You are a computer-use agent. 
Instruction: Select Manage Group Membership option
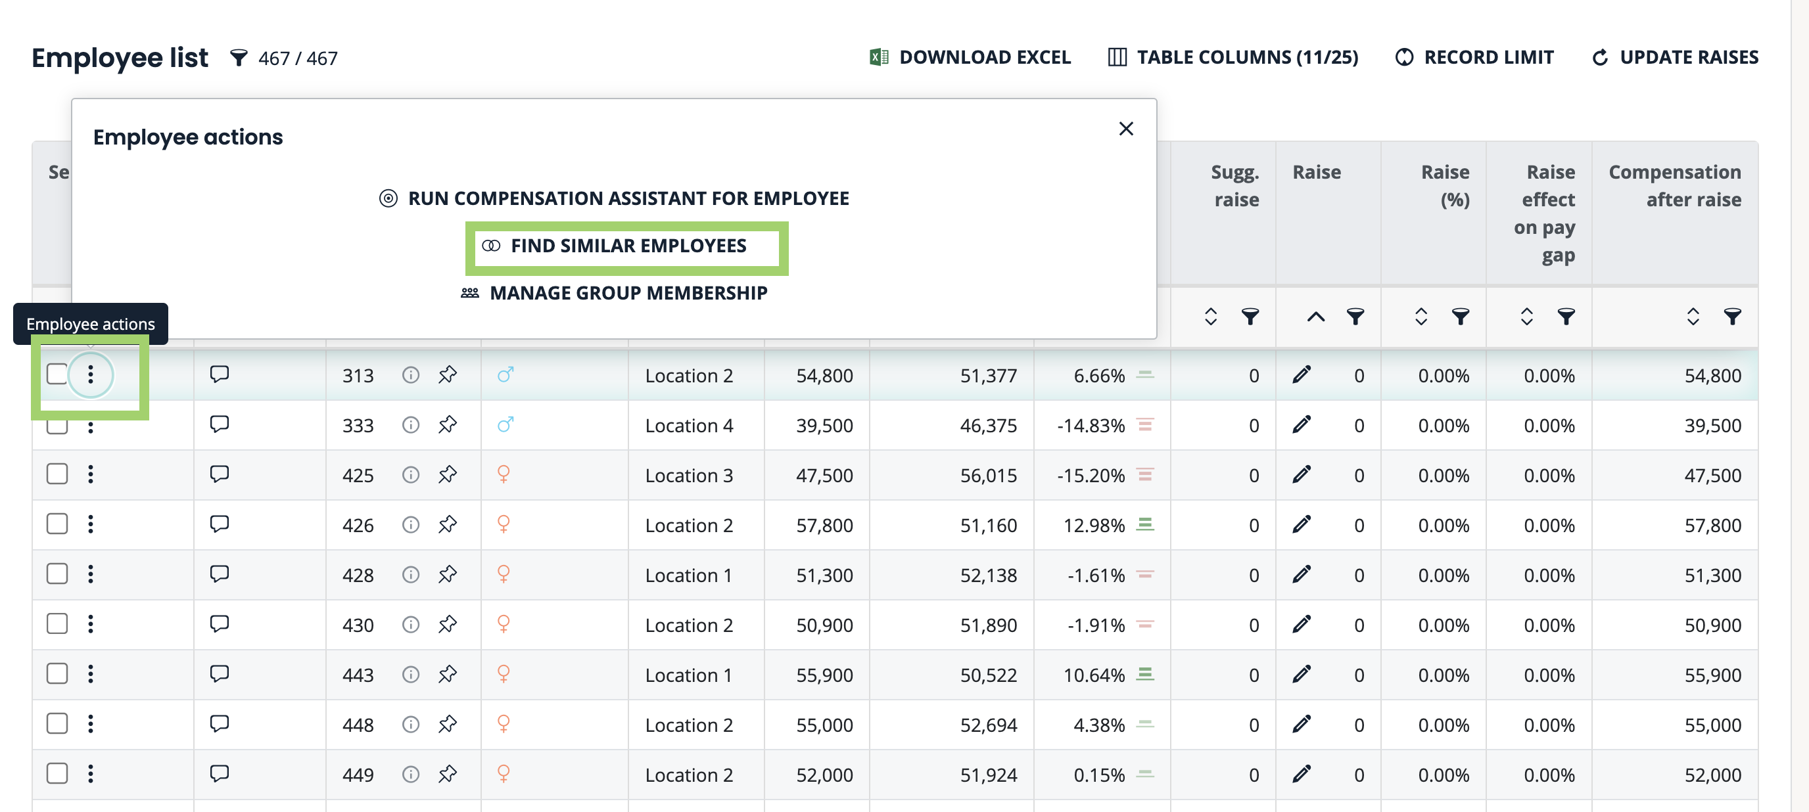pyautogui.click(x=627, y=292)
